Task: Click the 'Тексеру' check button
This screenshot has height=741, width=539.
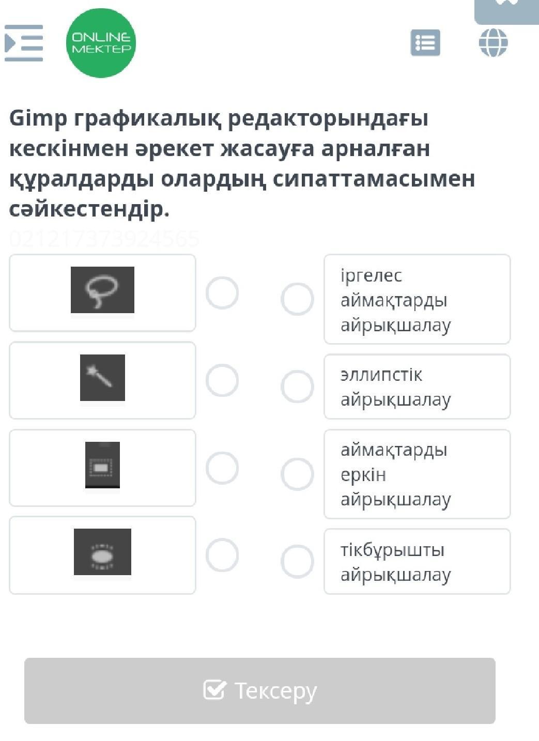Action: pos(260,691)
